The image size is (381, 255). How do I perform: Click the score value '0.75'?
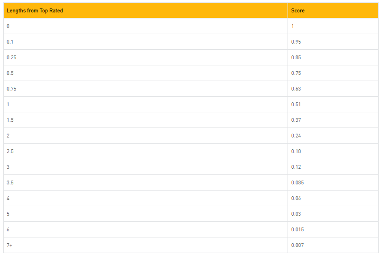pos(296,73)
